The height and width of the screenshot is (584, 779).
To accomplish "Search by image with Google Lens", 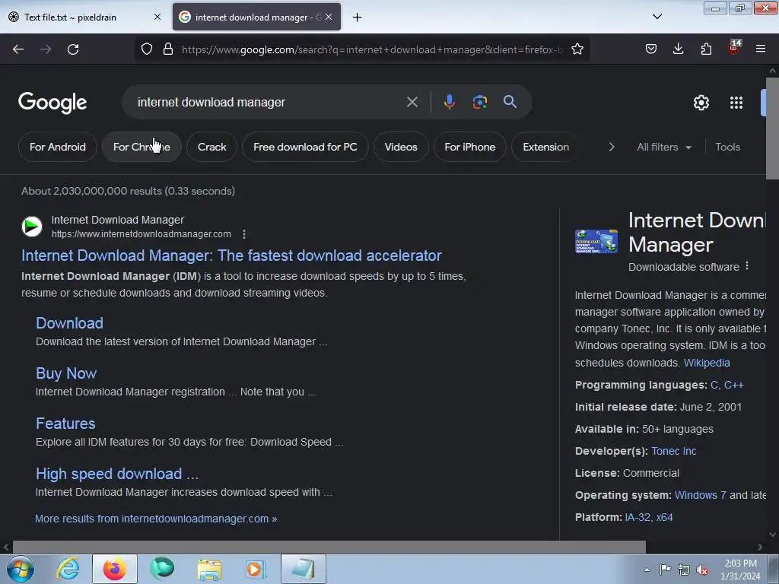I will (479, 102).
